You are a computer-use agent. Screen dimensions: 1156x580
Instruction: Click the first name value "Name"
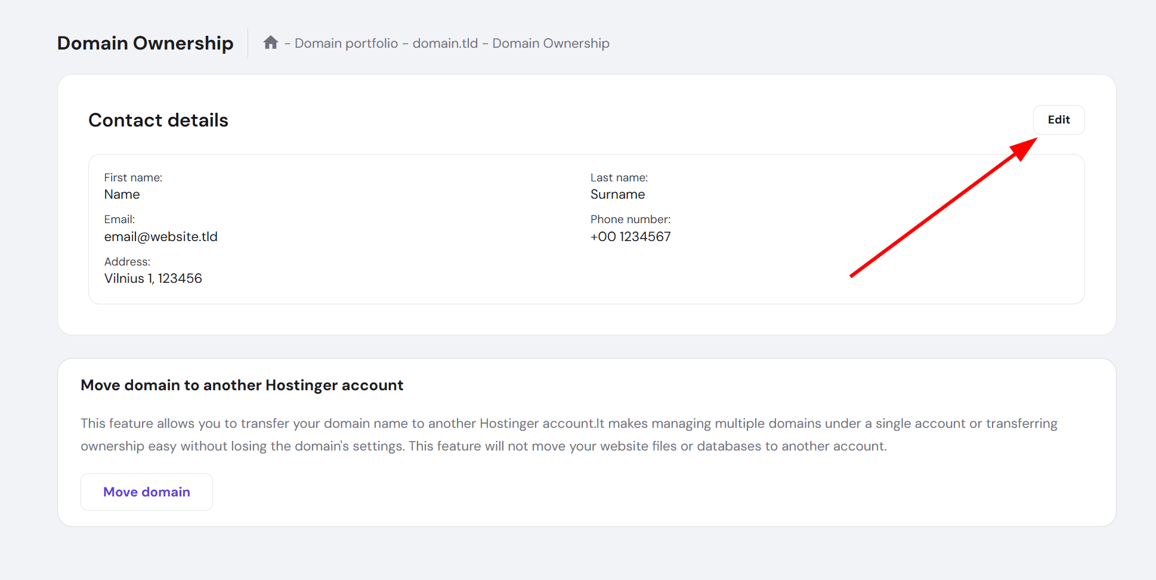(x=122, y=195)
